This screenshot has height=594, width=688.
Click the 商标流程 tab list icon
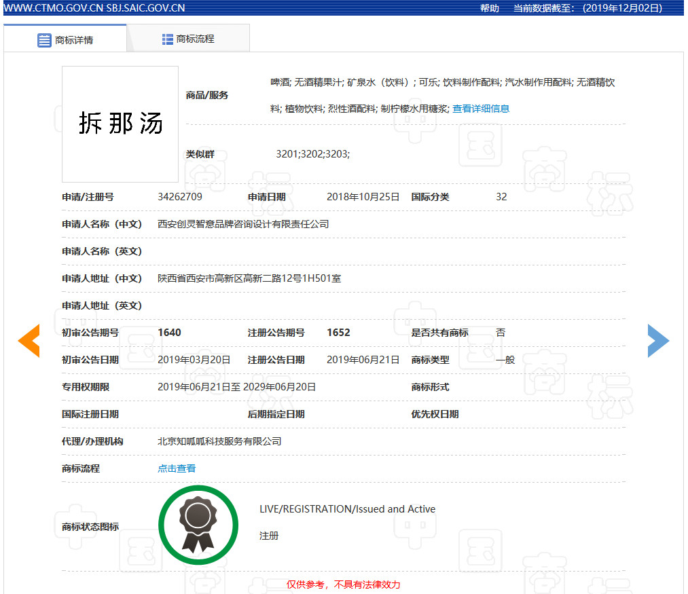click(166, 39)
